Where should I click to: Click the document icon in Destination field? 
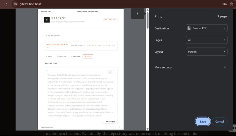(189, 28)
